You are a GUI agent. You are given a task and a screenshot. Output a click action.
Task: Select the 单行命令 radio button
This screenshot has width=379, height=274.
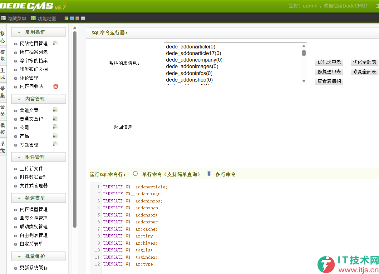point(135,174)
